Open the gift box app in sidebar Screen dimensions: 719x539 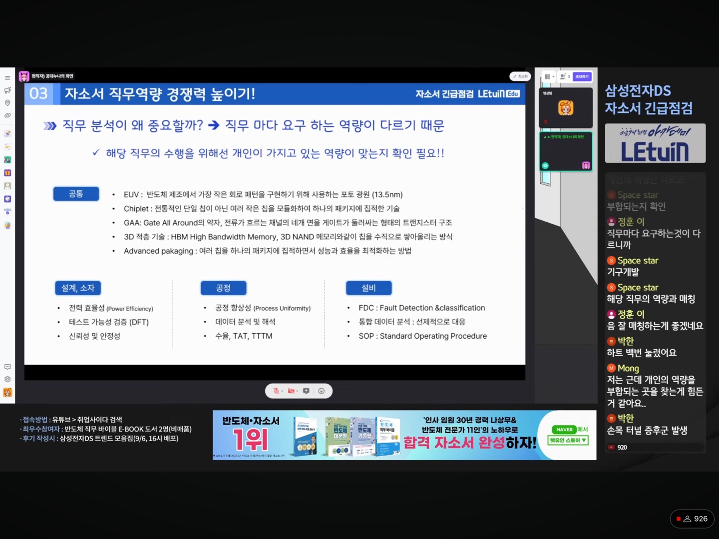[7, 173]
